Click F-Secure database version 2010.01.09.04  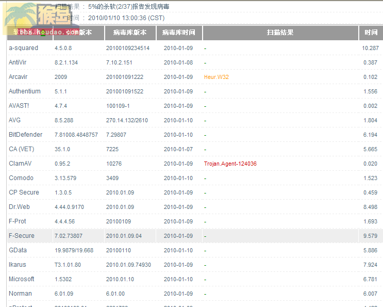(x=124, y=236)
